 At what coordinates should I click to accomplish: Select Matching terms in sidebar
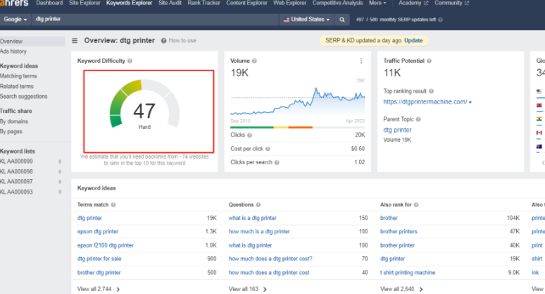point(18,75)
